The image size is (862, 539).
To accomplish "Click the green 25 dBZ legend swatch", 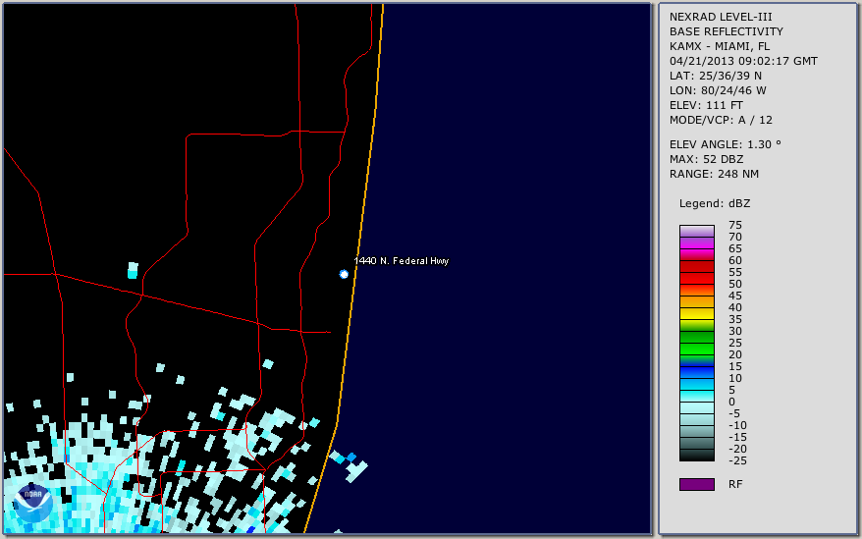I will point(696,349).
